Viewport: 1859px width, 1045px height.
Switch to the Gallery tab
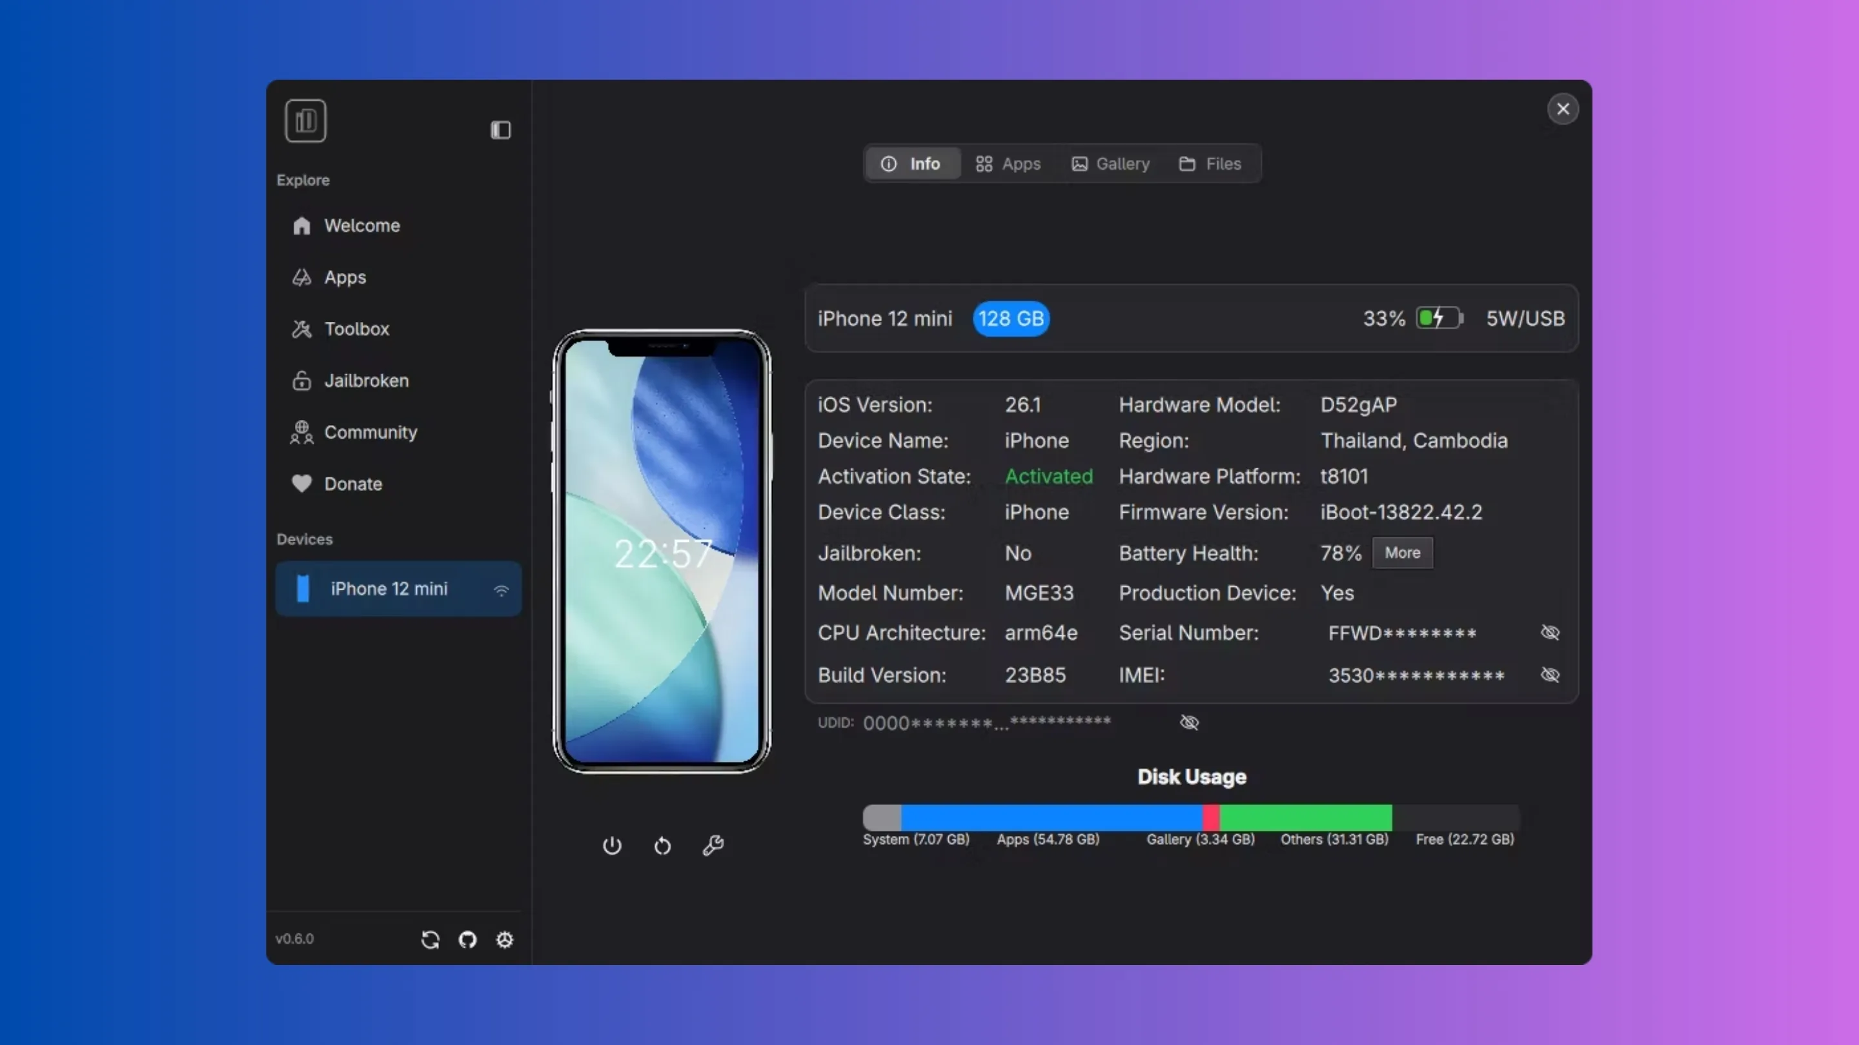tap(1111, 164)
